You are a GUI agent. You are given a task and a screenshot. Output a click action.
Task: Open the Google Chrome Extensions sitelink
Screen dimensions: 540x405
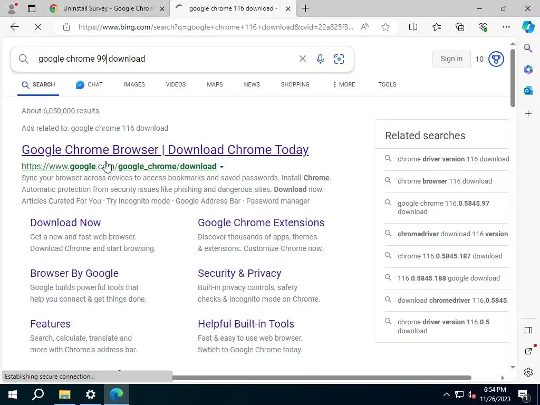click(x=261, y=223)
